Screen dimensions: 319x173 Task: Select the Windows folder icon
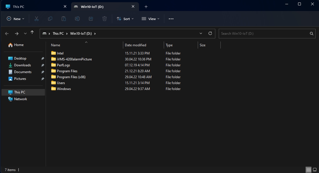click(54, 89)
